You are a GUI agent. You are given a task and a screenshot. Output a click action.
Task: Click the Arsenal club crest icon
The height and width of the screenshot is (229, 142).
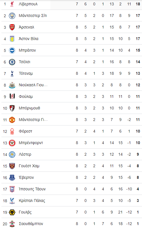click(12, 27)
